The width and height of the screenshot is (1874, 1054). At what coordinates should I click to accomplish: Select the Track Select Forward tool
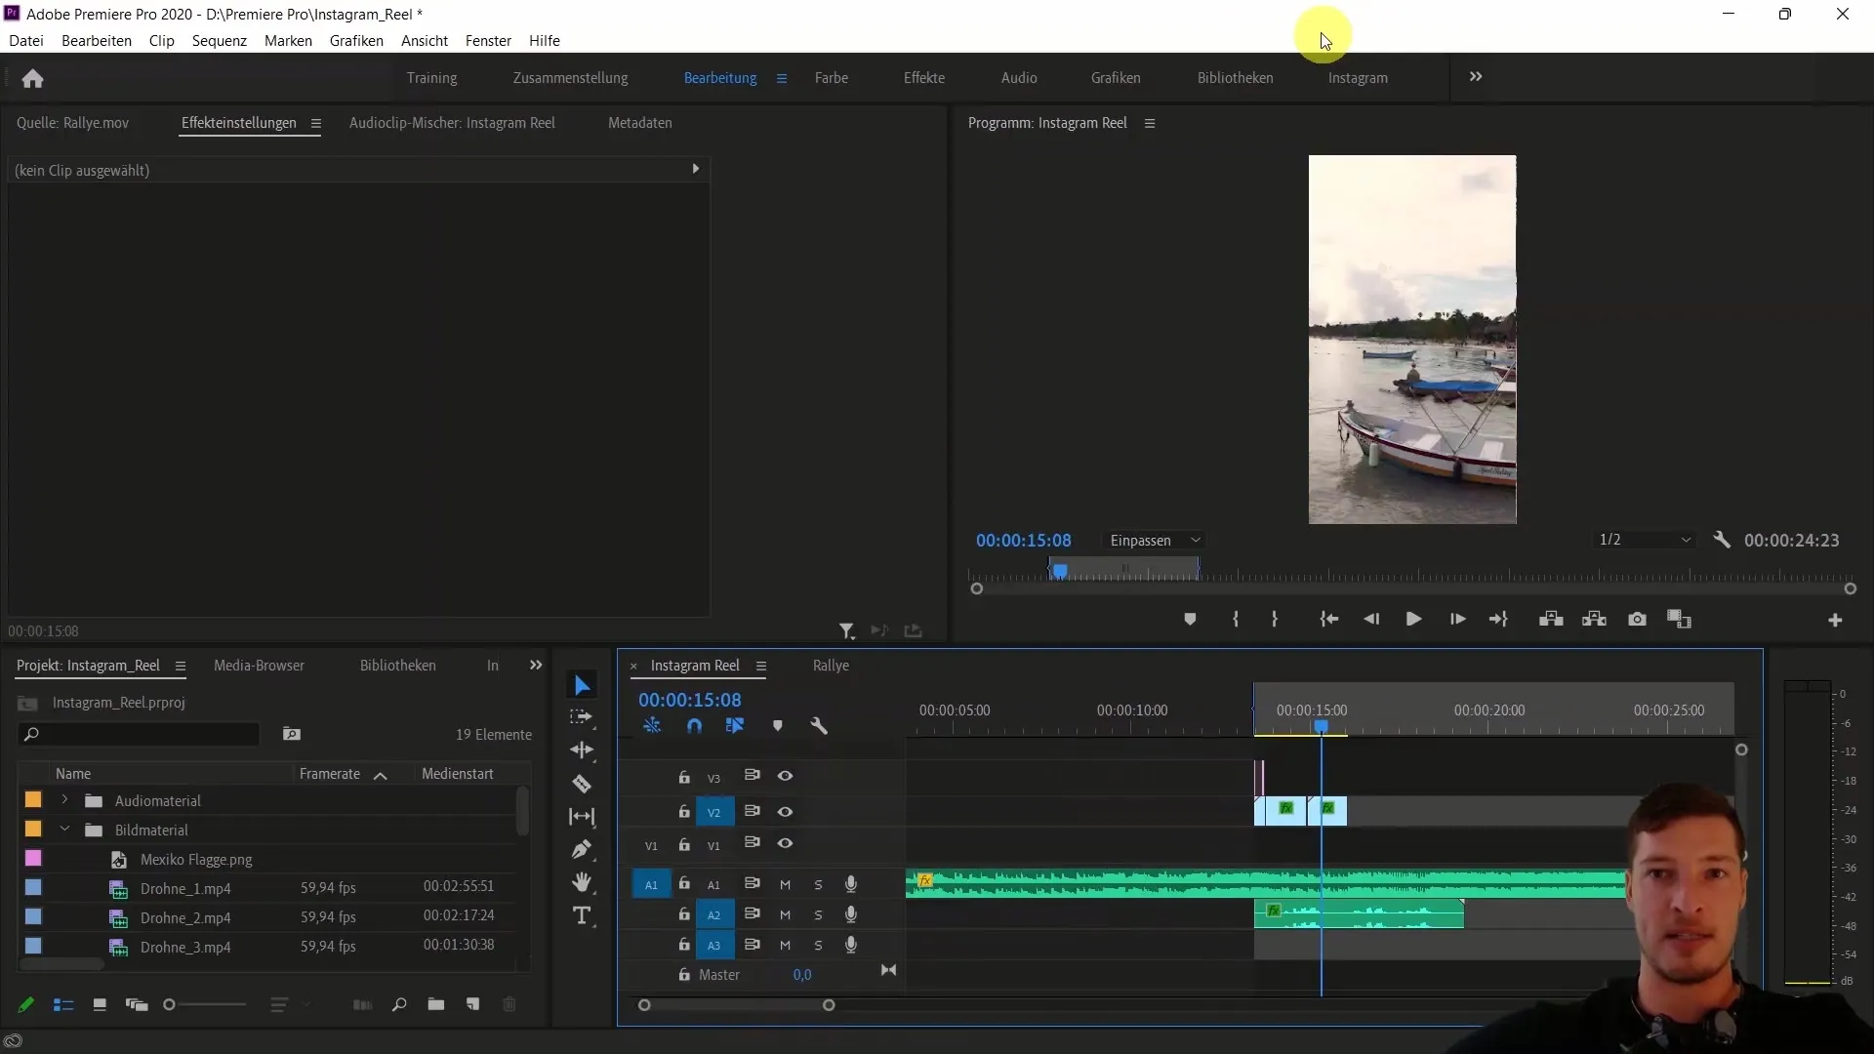tap(582, 717)
